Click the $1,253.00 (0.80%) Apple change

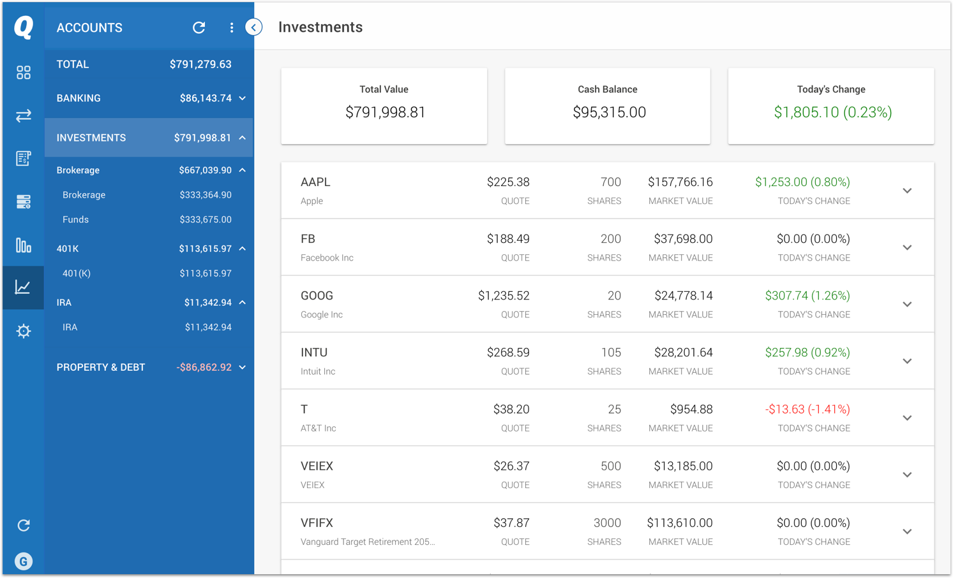802,182
